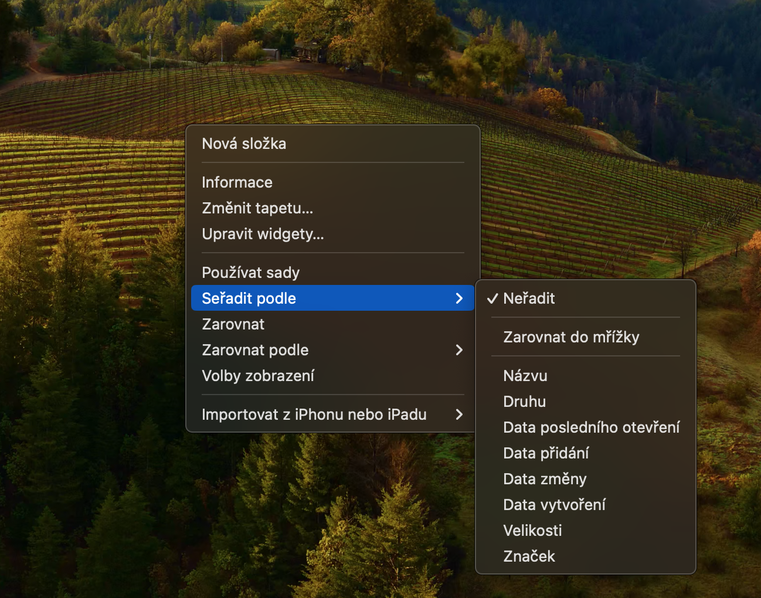This screenshot has height=598, width=761.
Task: Choose "Změnit tapetu…" from the context menu
Action: tap(257, 208)
